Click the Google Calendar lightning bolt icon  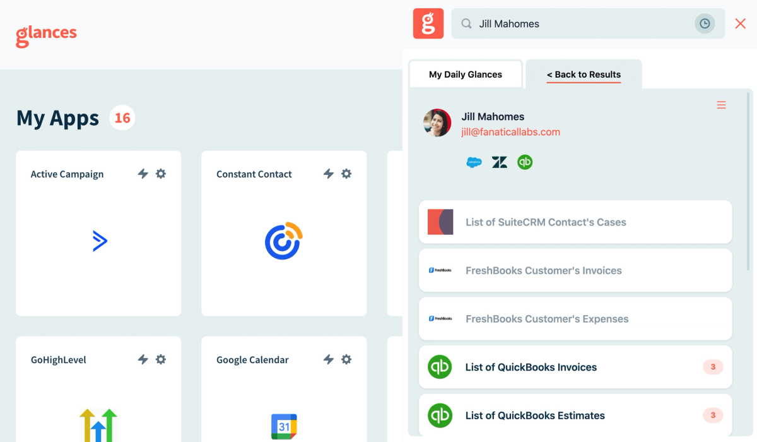329,359
